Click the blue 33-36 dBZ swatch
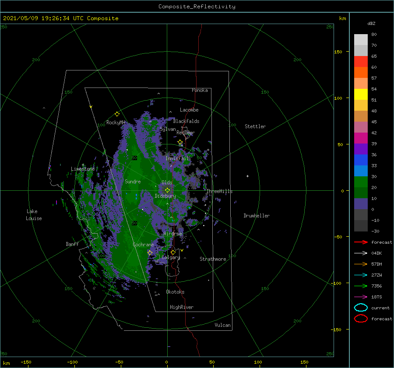The image size is (394, 368). click(x=361, y=160)
